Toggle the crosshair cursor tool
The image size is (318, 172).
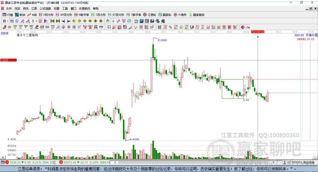[x=113, y=21]
